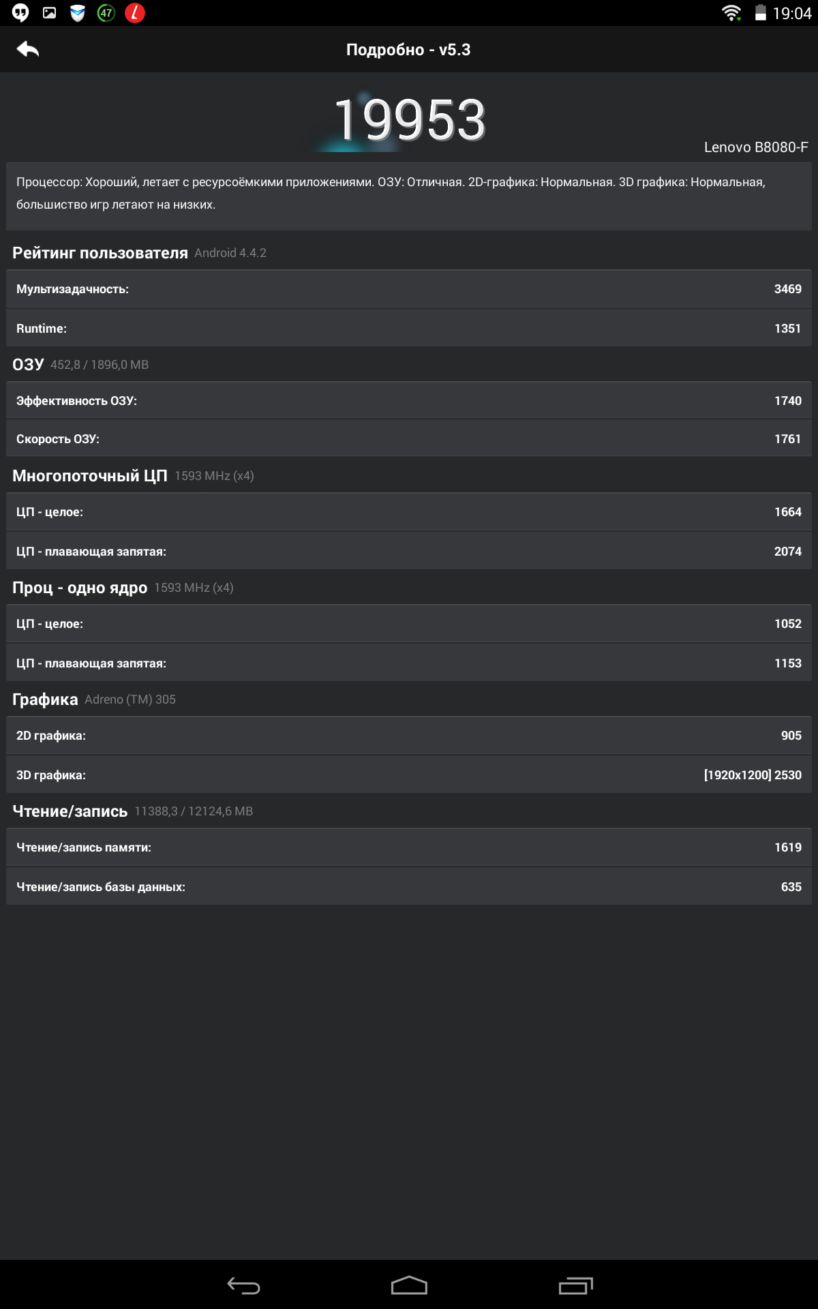Tap the Android home navigation button
This screenshot has height=1309, width=818.
[x=409, y=1285]
